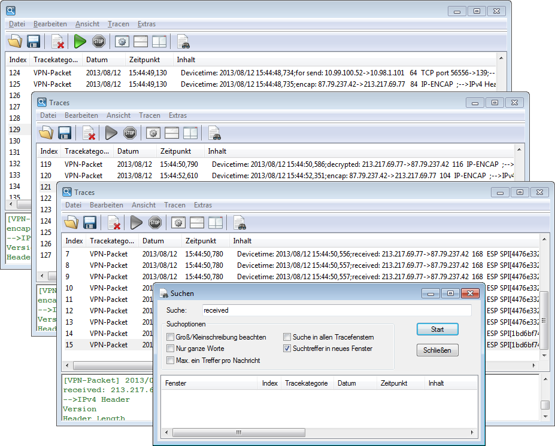Open the gear settings icon in the frontmost Traces window

178,223
